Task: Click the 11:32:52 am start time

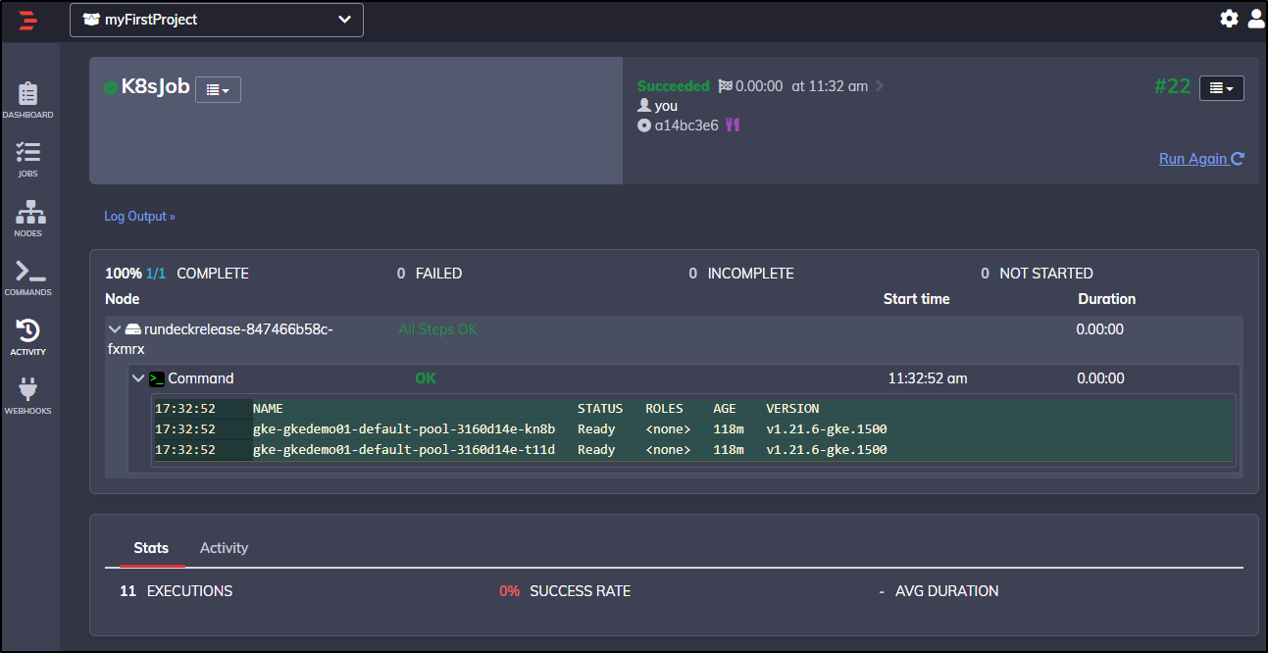Action: pyautogui.click(x=928, y=378)
